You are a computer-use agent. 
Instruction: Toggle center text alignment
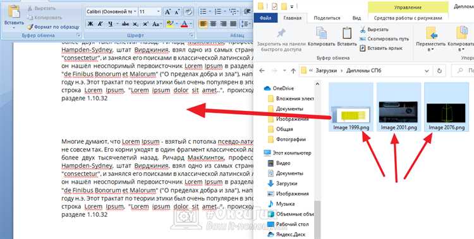tap(213, 24)
